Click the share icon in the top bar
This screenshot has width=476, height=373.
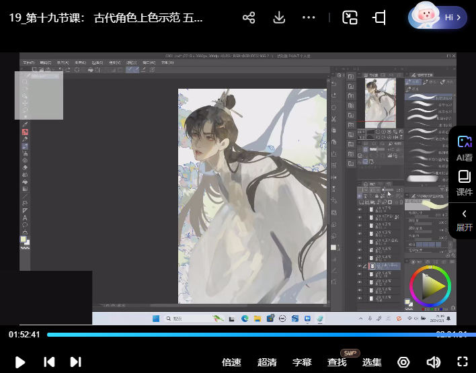(249, 18)
